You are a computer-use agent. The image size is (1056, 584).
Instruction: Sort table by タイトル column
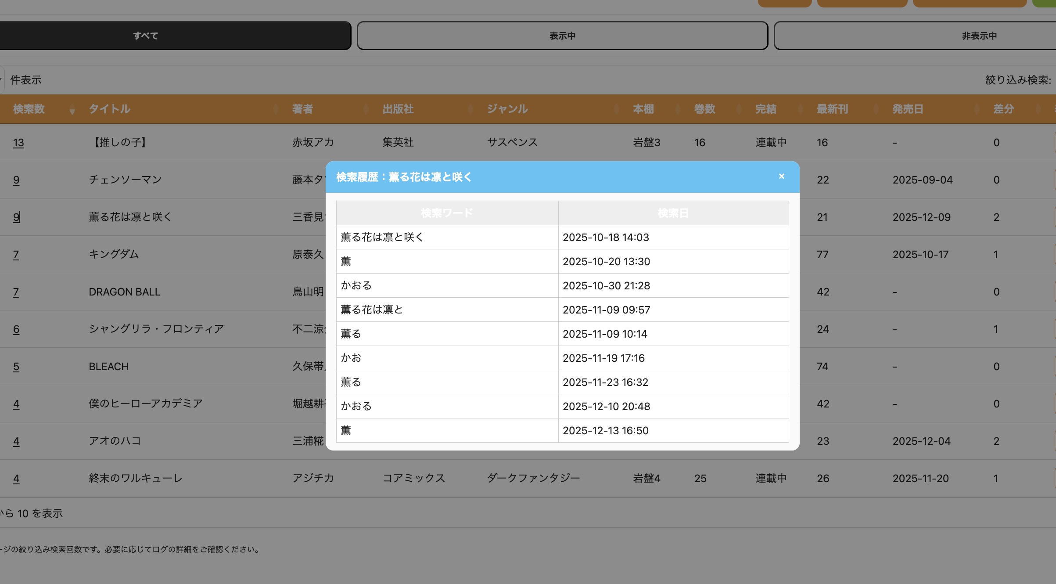pyautogui.click(x=109, y=109)
